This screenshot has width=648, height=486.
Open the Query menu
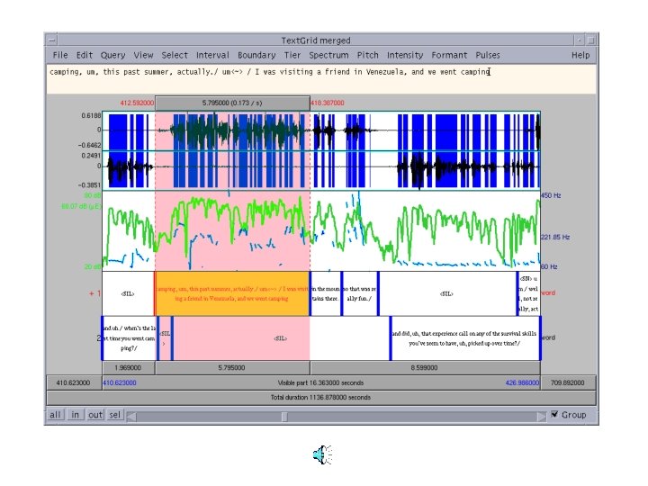tap(112, 55)
